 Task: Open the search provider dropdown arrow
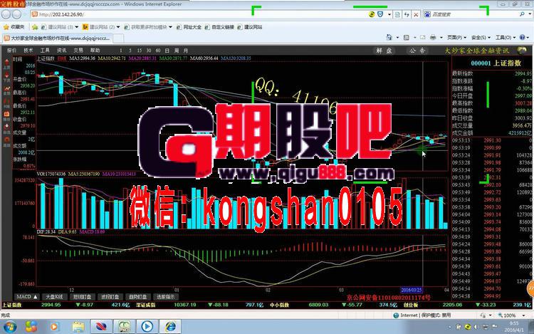click(530, 14)
